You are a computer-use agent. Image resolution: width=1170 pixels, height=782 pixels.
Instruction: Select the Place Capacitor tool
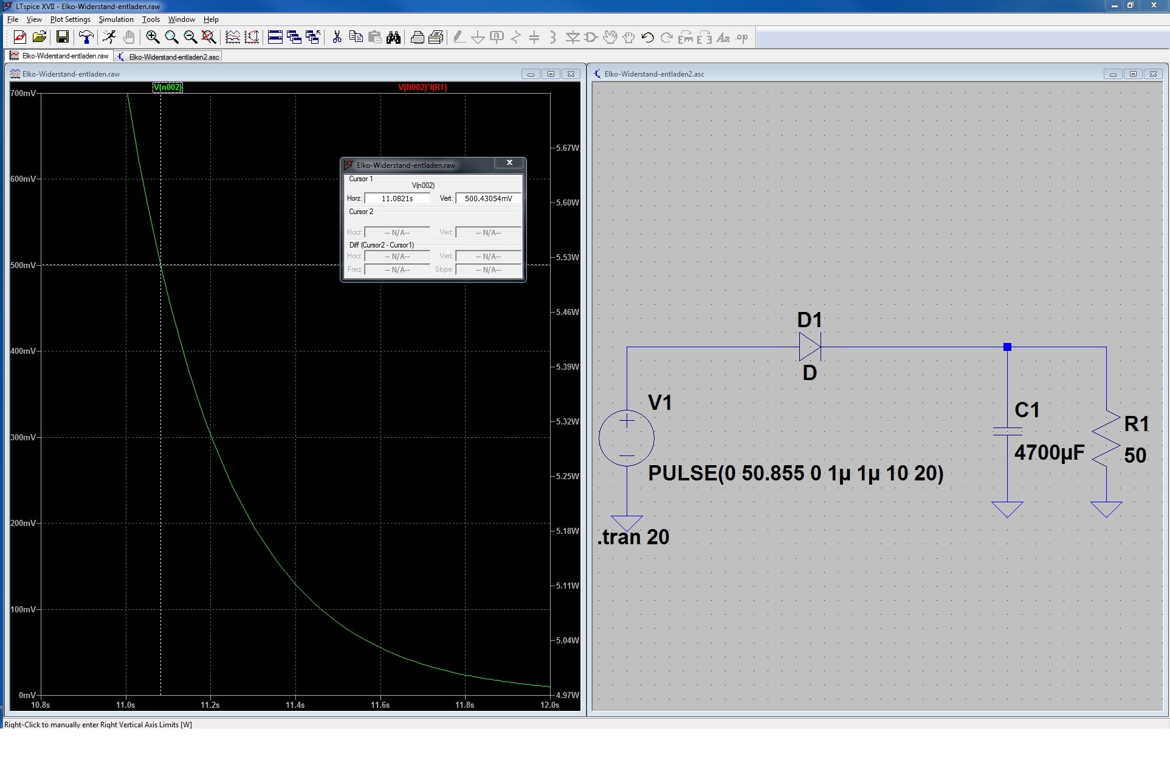coord(534,38)
